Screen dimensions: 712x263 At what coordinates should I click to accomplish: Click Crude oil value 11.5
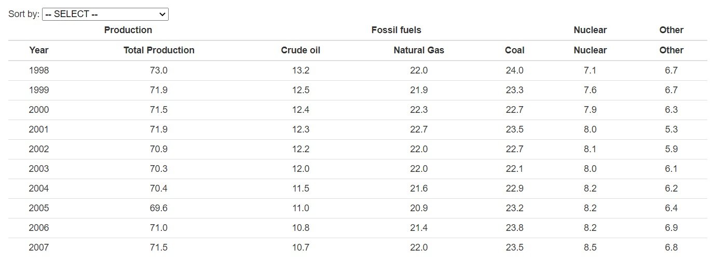tap(300, 188)
